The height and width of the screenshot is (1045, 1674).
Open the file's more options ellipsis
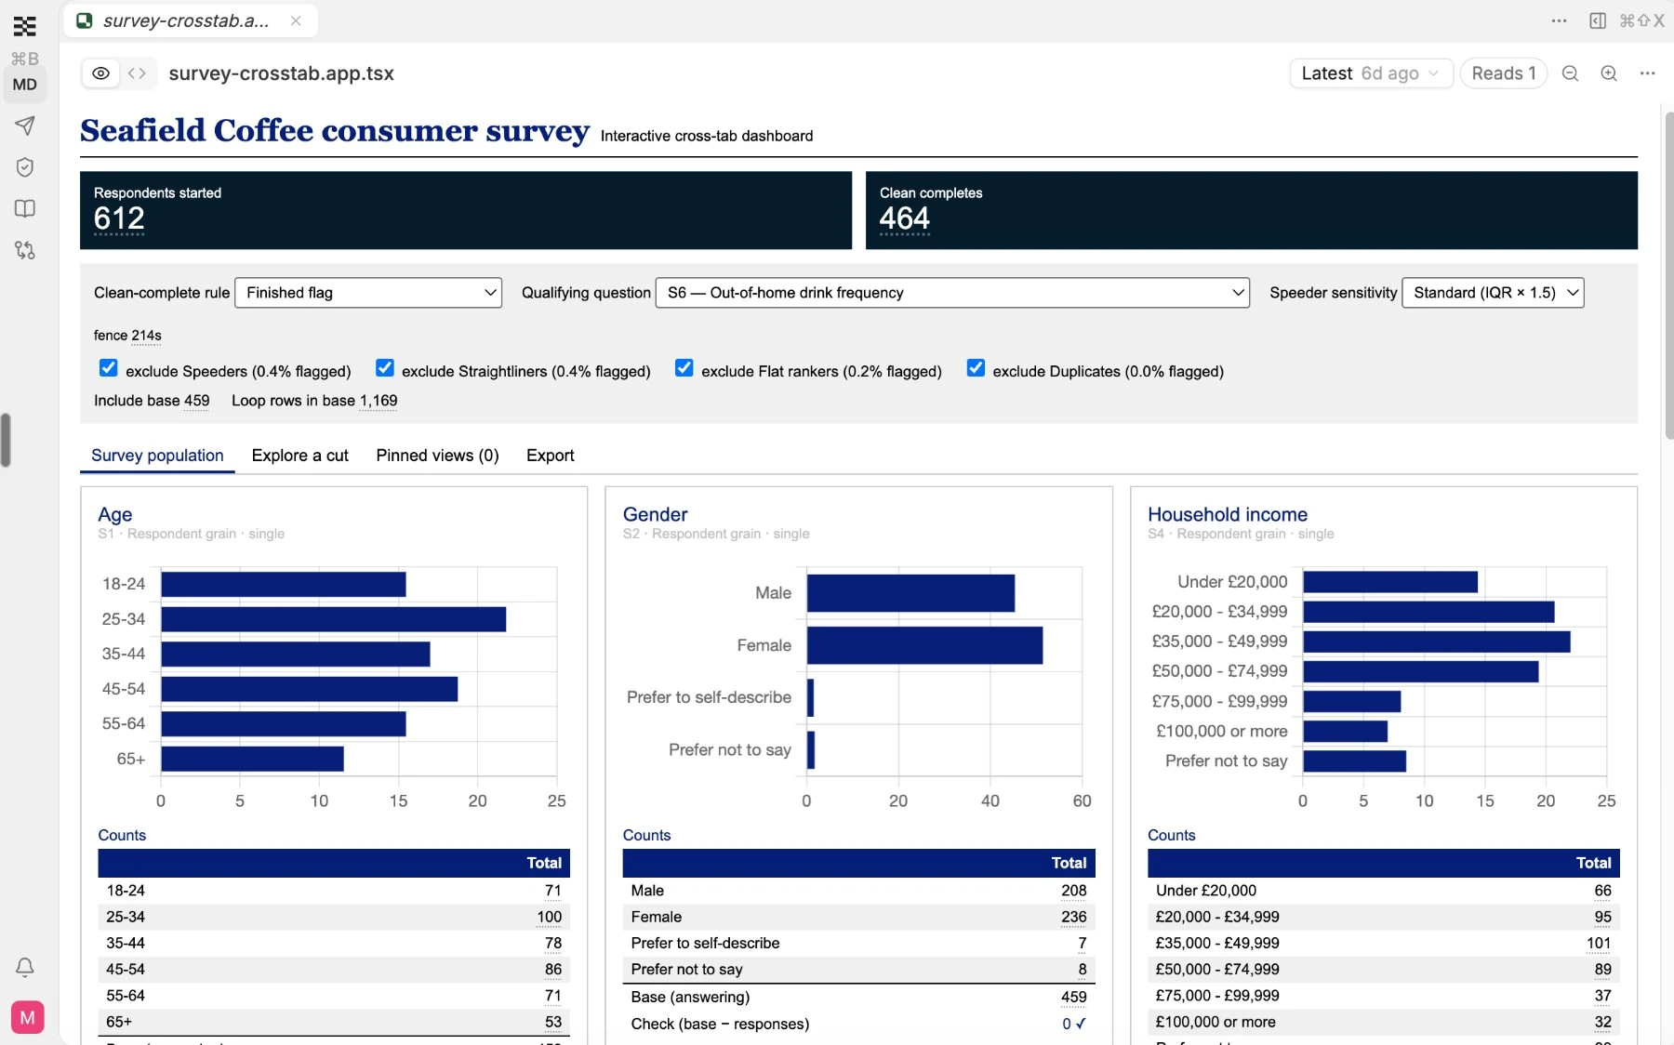(x=1647, y=73)
